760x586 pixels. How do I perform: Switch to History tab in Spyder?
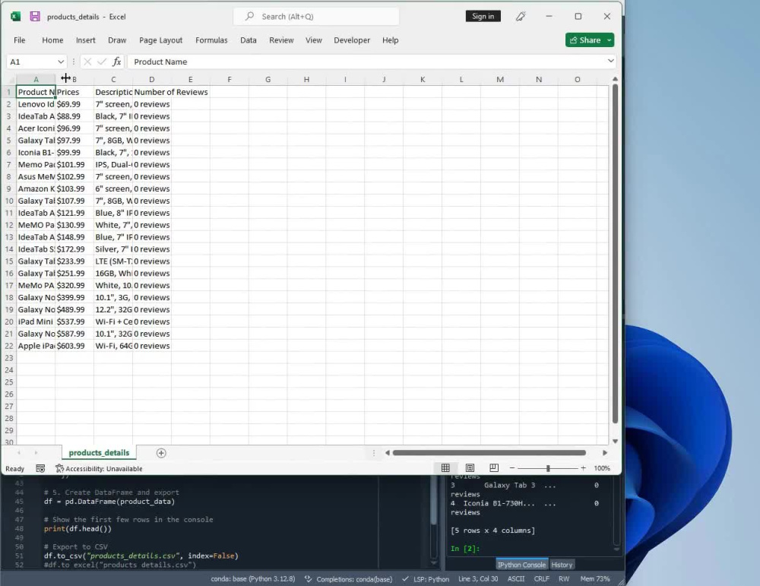tap(562, 565)
